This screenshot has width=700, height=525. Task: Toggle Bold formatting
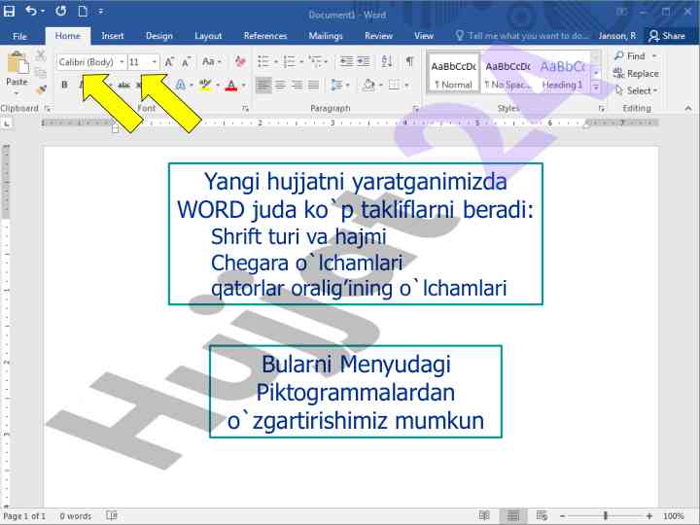coord(65,85)
